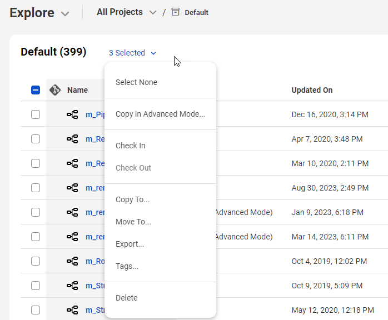388x320 pixels.
Task: Open mapping link updated Aug 30, 2023
Action: click(x=95, y=188)
